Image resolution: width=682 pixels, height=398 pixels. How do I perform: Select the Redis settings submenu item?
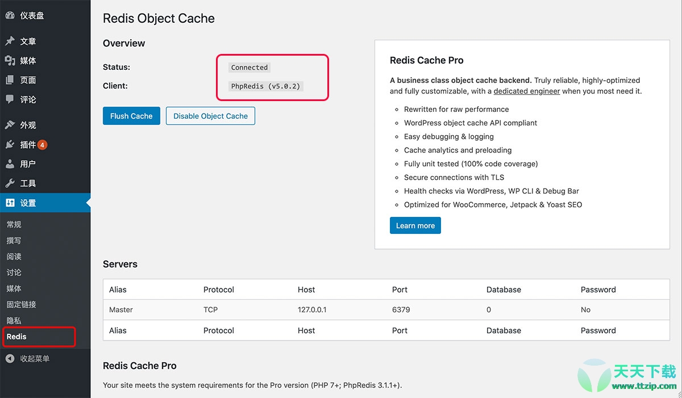coord(16,337)
